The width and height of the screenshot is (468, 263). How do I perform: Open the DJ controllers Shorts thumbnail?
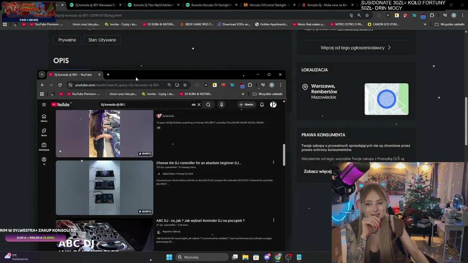[105, 187]
